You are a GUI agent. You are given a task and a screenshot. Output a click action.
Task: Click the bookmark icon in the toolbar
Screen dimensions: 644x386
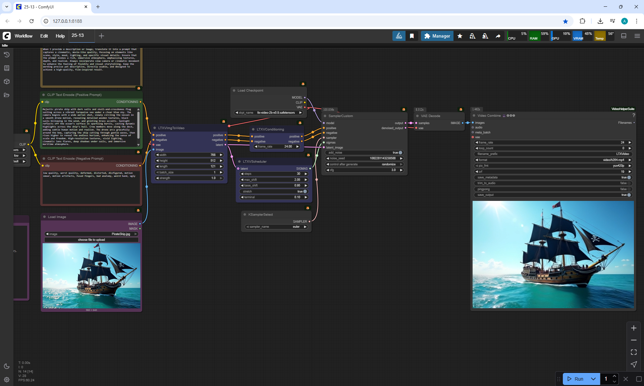pyautogui.click(x=412, y=36)
